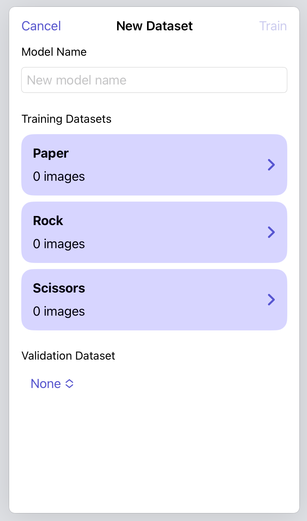Click the "0 images" count under Rock
Screen dimensions: 307x521
[x=59, y=244]
